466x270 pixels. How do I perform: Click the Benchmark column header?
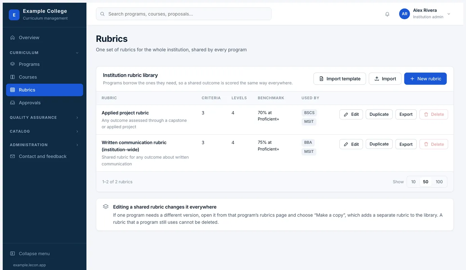pos(271,98)
